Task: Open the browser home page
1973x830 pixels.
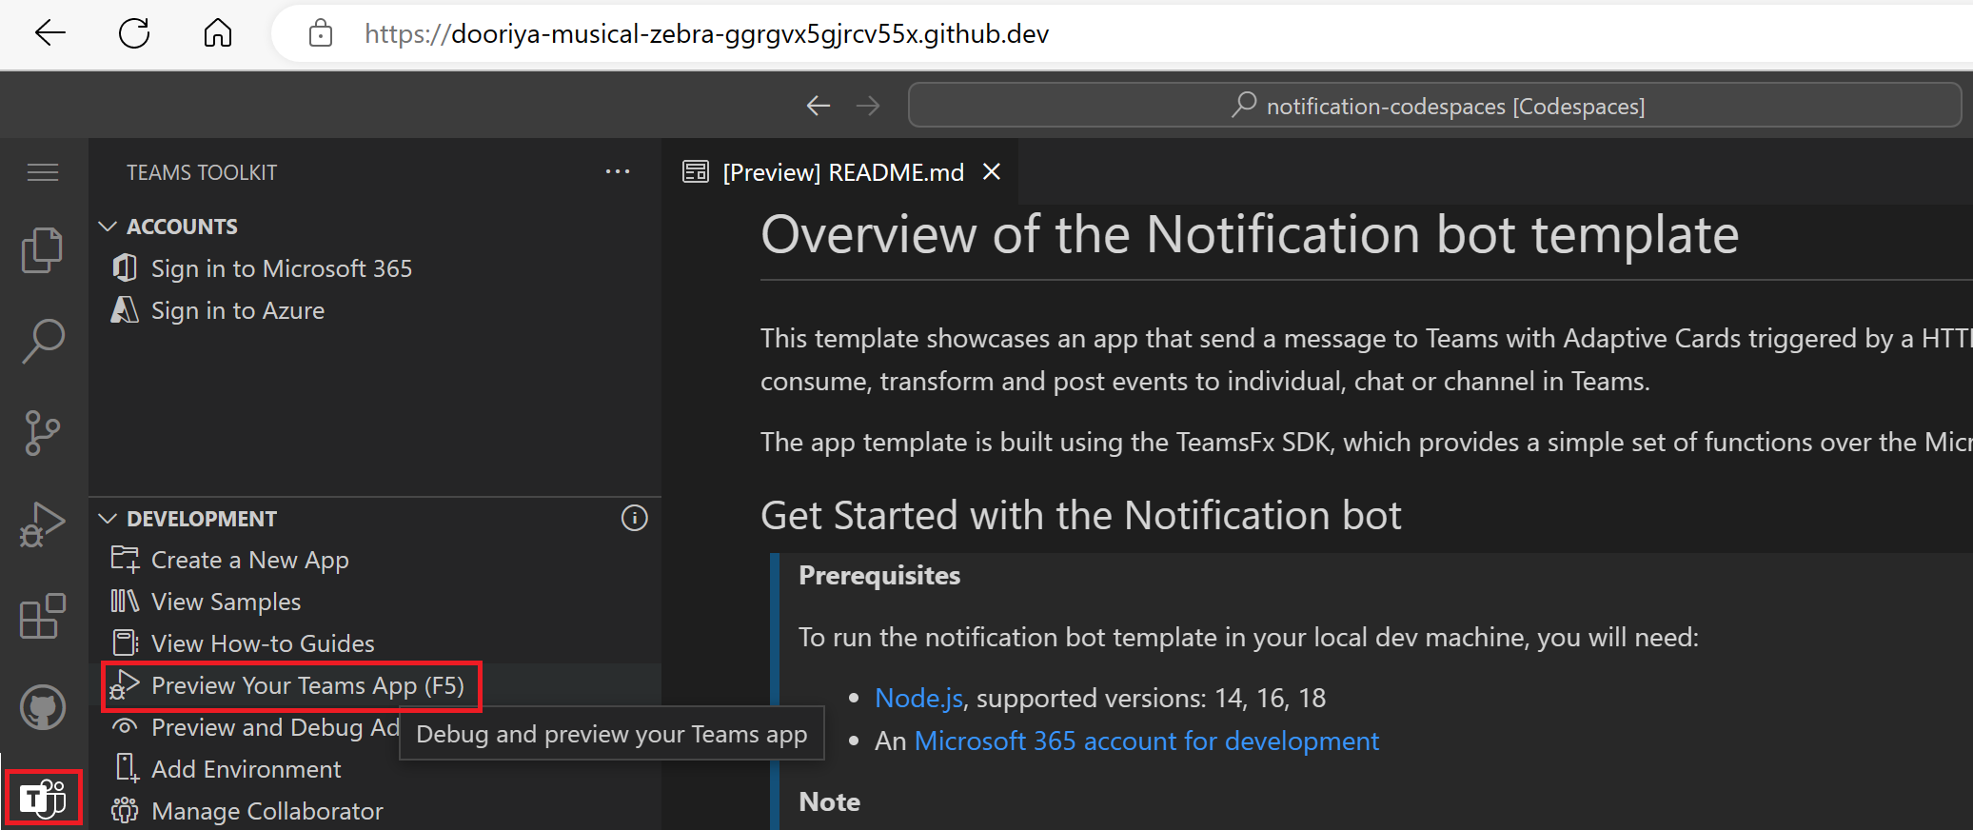Action: (218, 33)
